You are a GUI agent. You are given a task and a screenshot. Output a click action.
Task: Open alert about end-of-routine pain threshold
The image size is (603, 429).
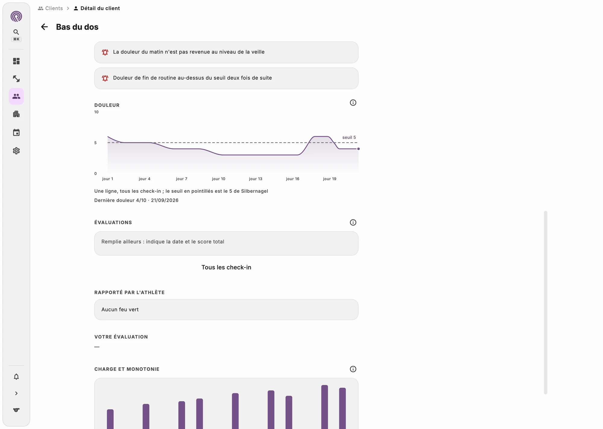click(226, 78)
